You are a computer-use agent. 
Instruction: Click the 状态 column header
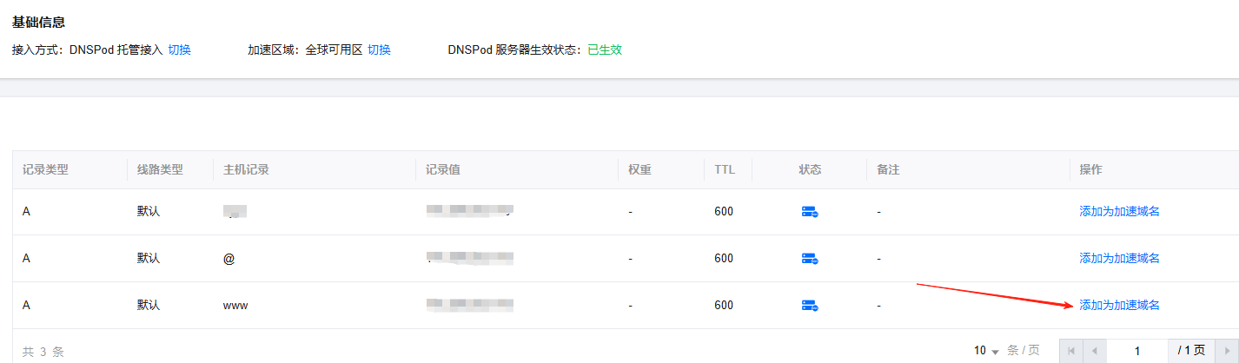810,170
